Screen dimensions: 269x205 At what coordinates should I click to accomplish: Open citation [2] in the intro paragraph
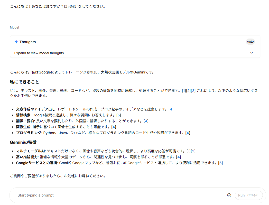(189, 91)
